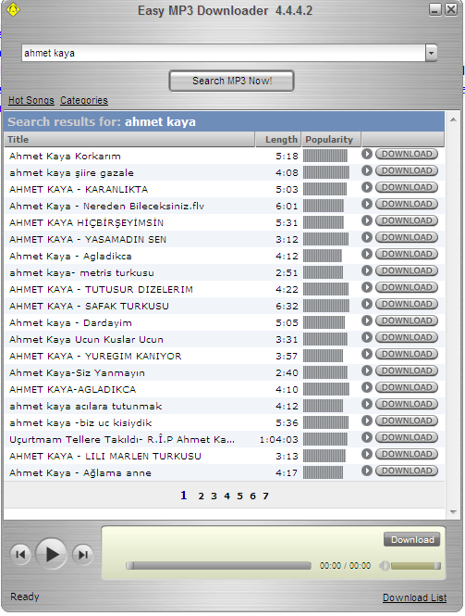The image size is (465, 616).
Task: Play preview of Ucun Kuslar Ucun
Action: [367, 337]
